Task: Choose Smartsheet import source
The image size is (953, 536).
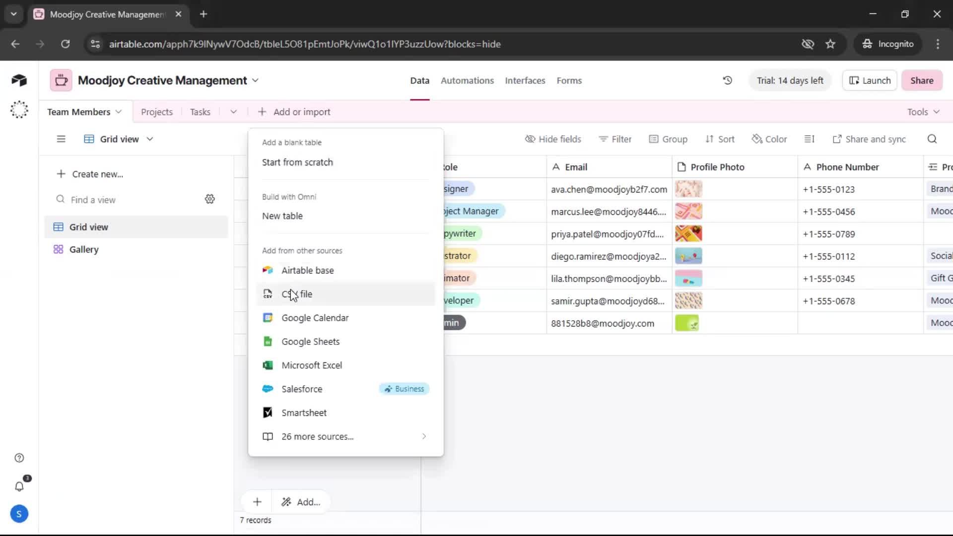Action: coord(346,413)
